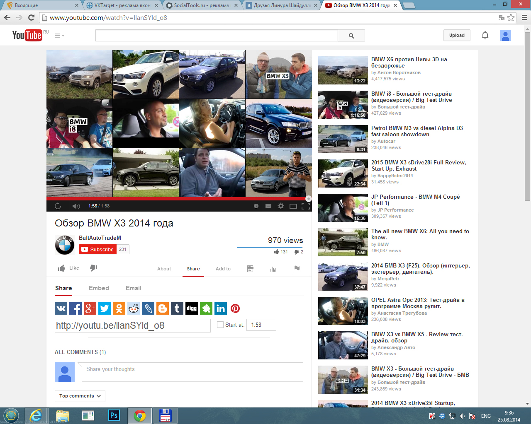531x424 pixels.
Task: Open the BaltAutoTradeM channel link
Action: pyautogui.click(x=100, y=238)
